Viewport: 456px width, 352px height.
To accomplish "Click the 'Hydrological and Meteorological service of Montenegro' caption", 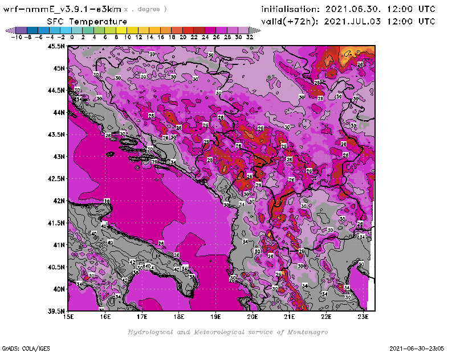I will (227, 332).
